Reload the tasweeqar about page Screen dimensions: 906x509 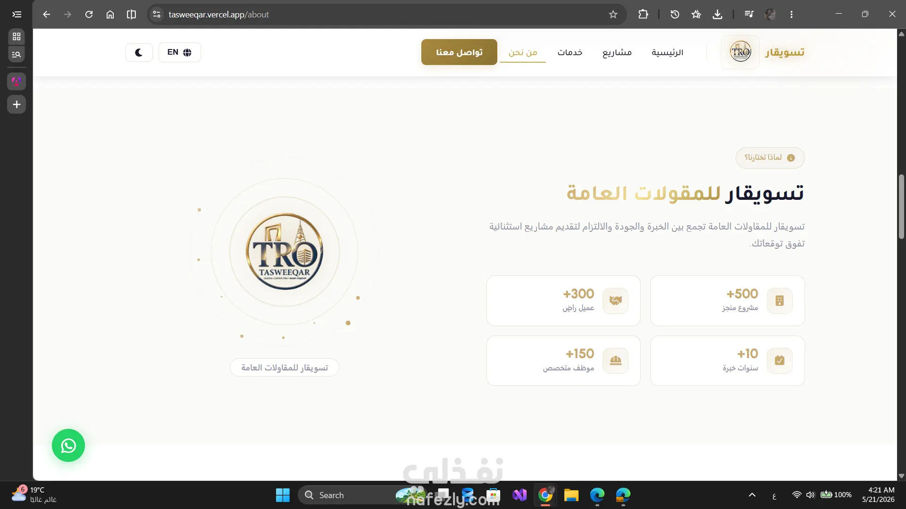[x=89, y=14]
